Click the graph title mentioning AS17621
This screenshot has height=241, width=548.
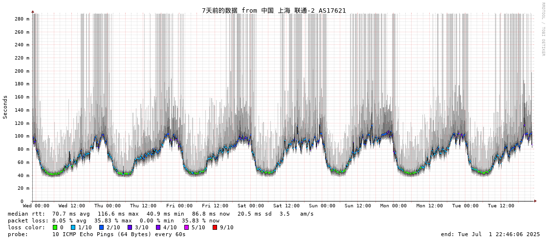coord(274,10)
